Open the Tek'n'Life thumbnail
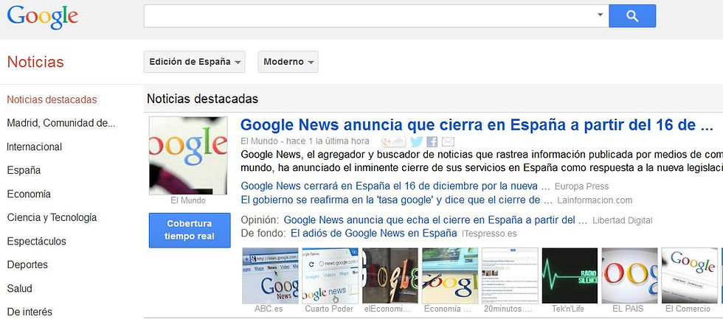The width and height of the screenshot is (723, 319). click(x=570, y=276)
